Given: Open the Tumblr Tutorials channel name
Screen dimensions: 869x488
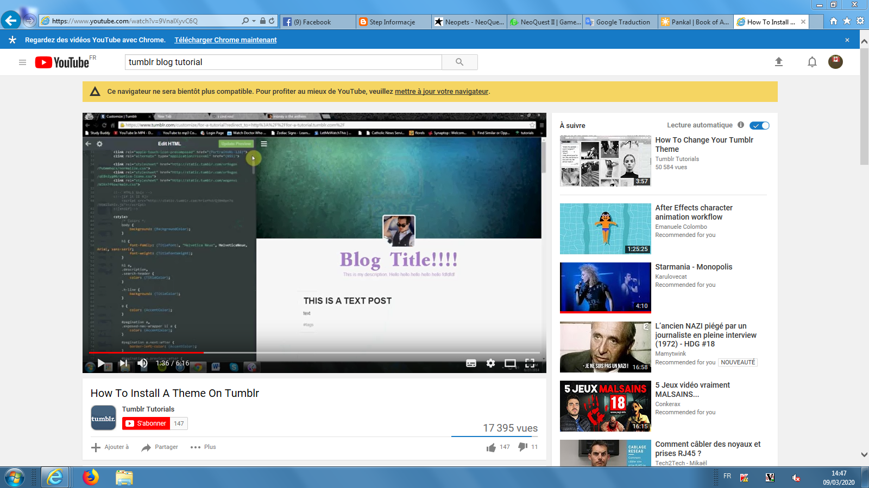Looking at the screenshot, I should tap(148, 409).
